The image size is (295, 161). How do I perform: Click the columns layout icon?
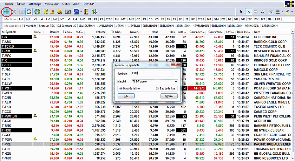pyautogui.click(x=86, y=12)
